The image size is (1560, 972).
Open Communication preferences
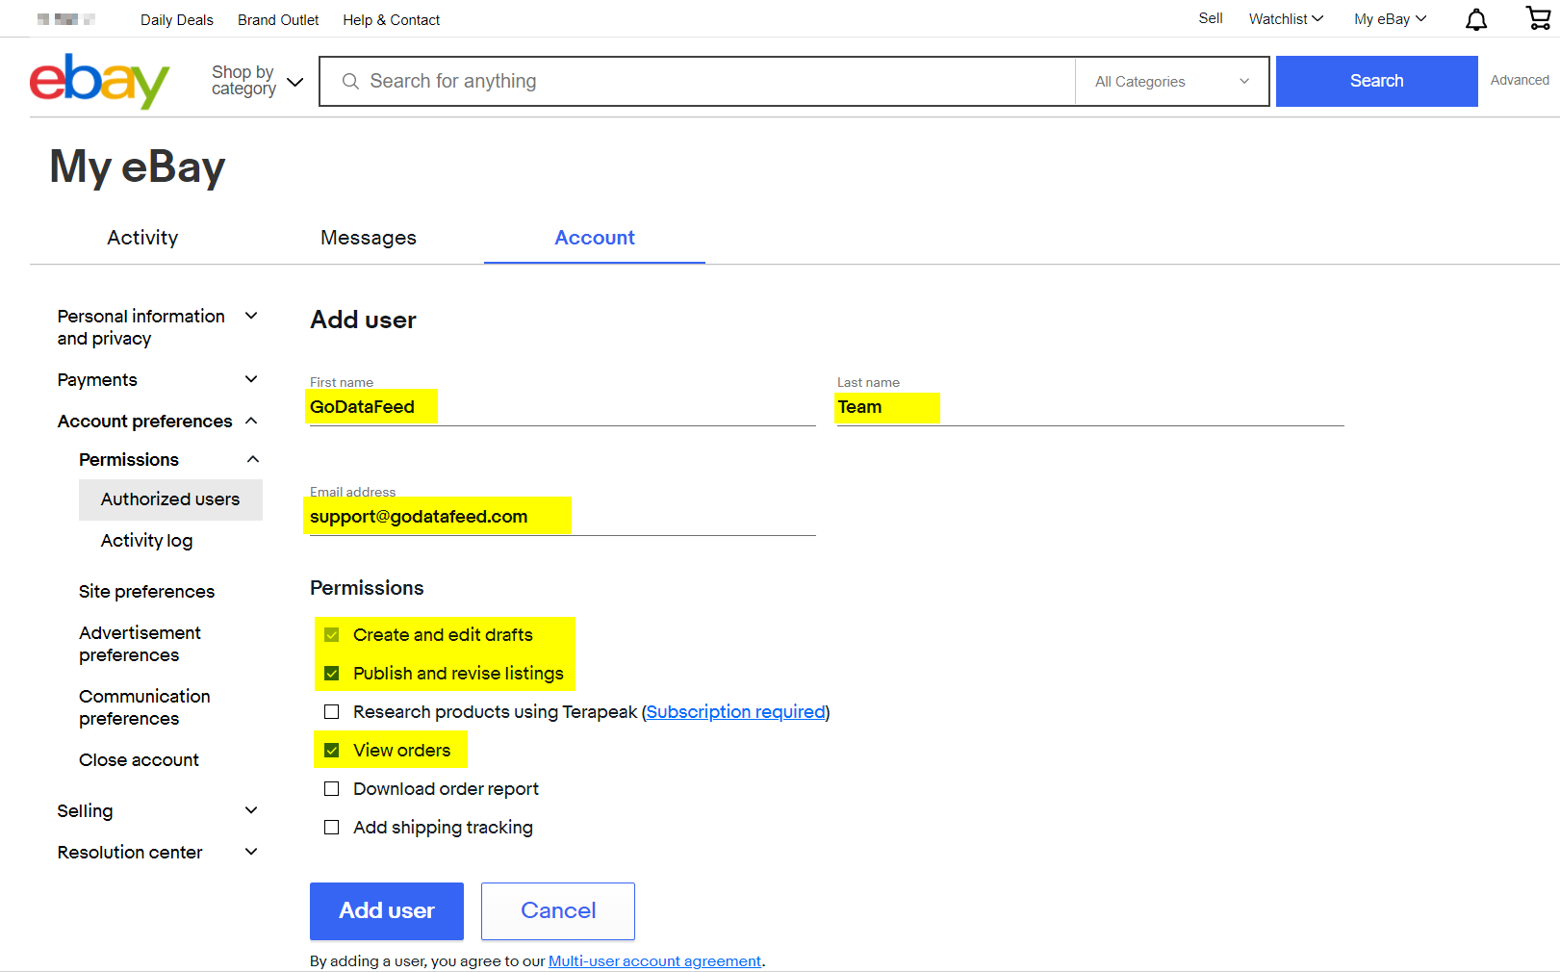click(x=144, y=707)
